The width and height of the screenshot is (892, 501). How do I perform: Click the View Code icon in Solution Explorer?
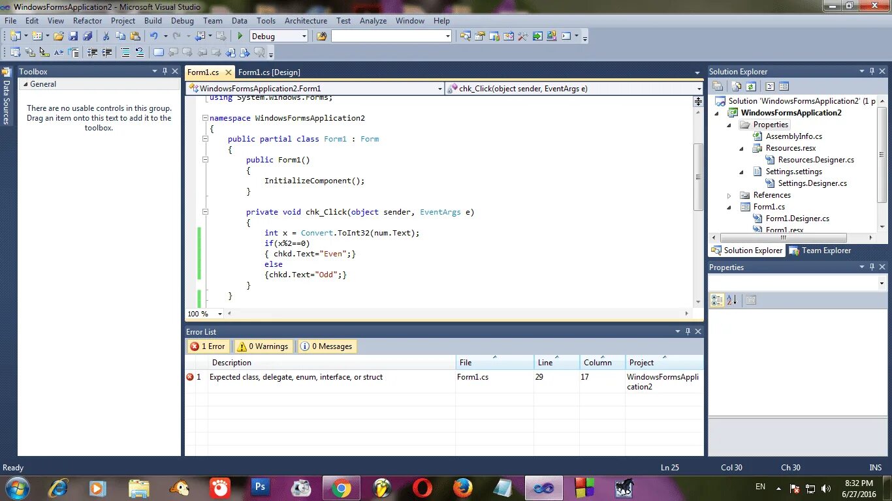770,86
